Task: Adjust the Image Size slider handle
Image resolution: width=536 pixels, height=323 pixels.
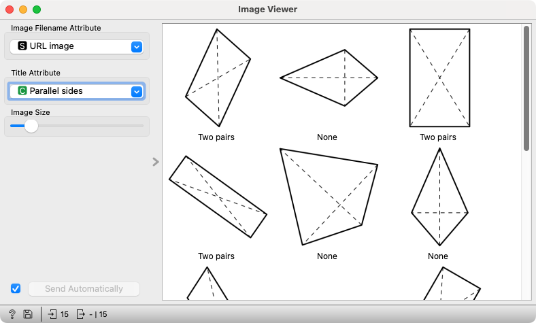Action: tap(31, 126)
